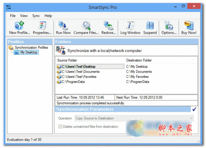Viewport: 206px width, 148px height.
Task: Click the Synchronization process completed successfully message
Action: click(x=91, y=103)
